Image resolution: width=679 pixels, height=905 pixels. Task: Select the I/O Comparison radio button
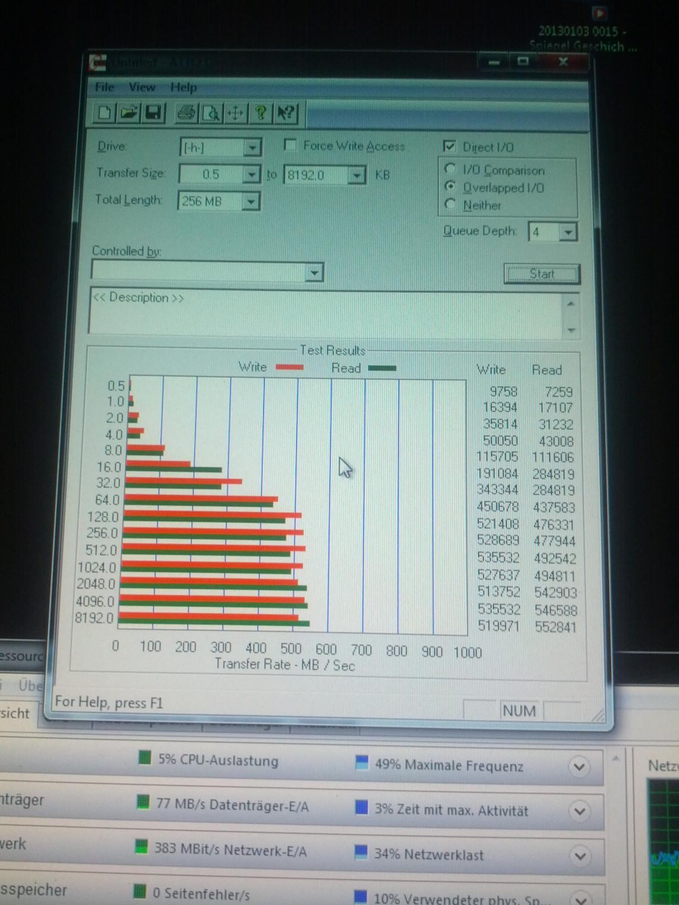(450, 169)
